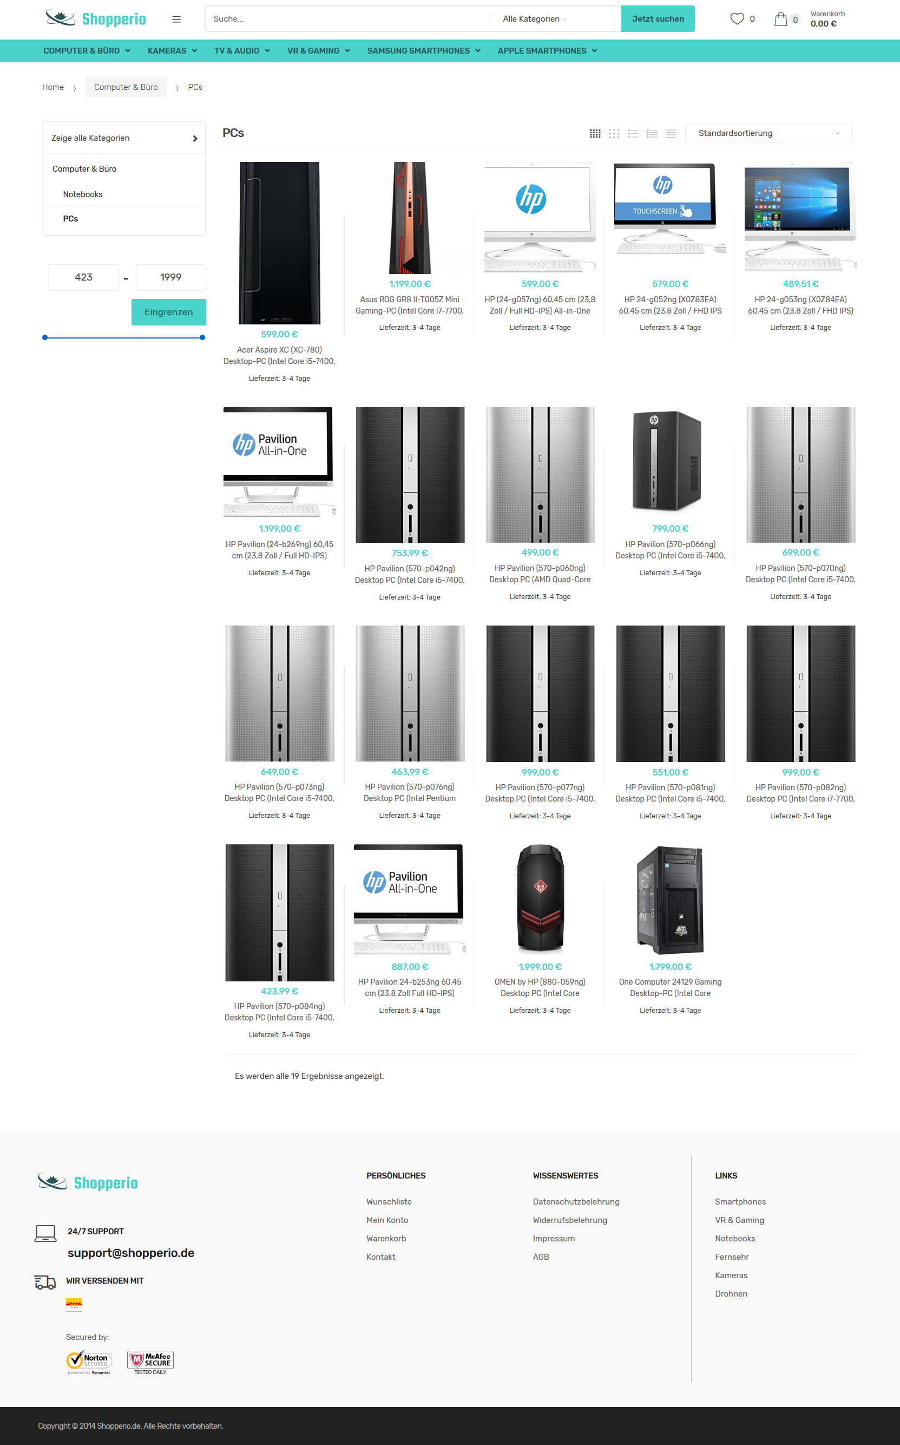
Task: Open the Standardsortierung sorting dropdown
Action: point(768,133)
